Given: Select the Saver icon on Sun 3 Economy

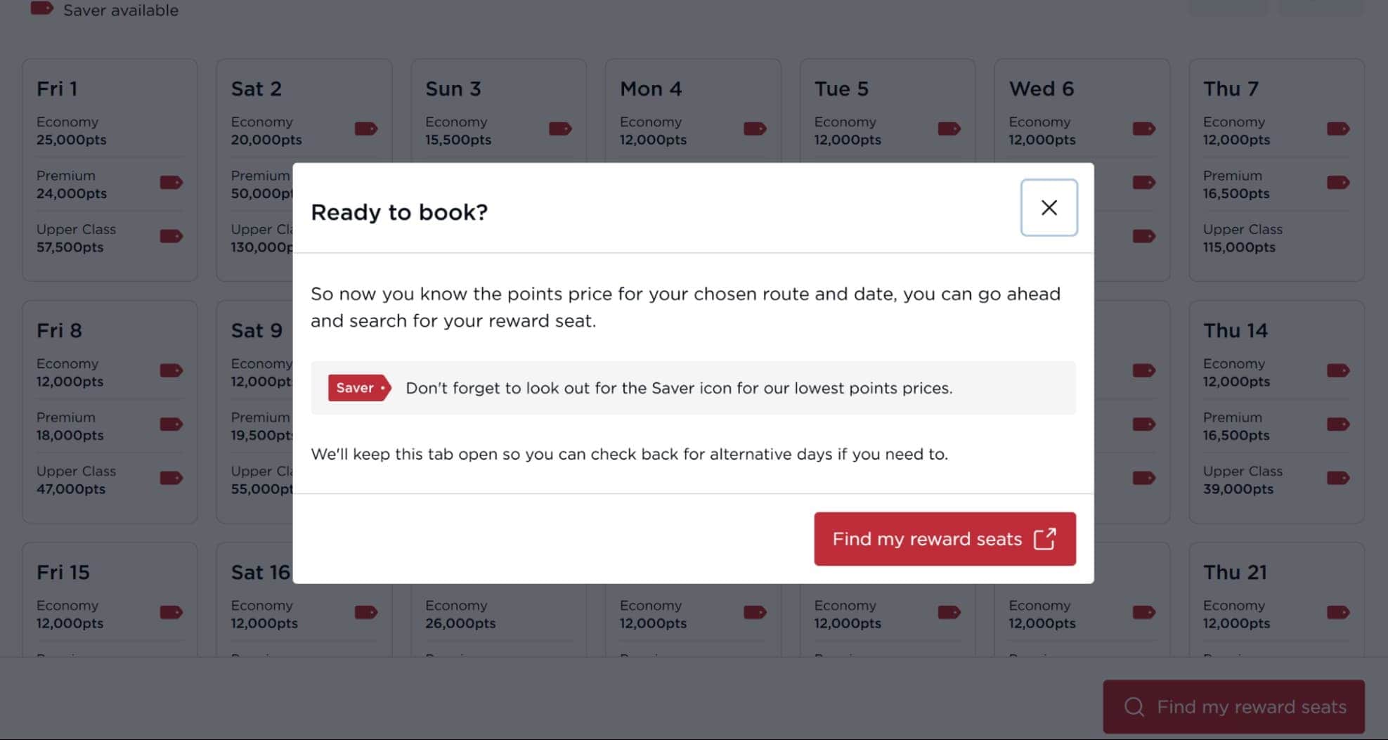Looking at the screenshot, I should coord(560,129).
